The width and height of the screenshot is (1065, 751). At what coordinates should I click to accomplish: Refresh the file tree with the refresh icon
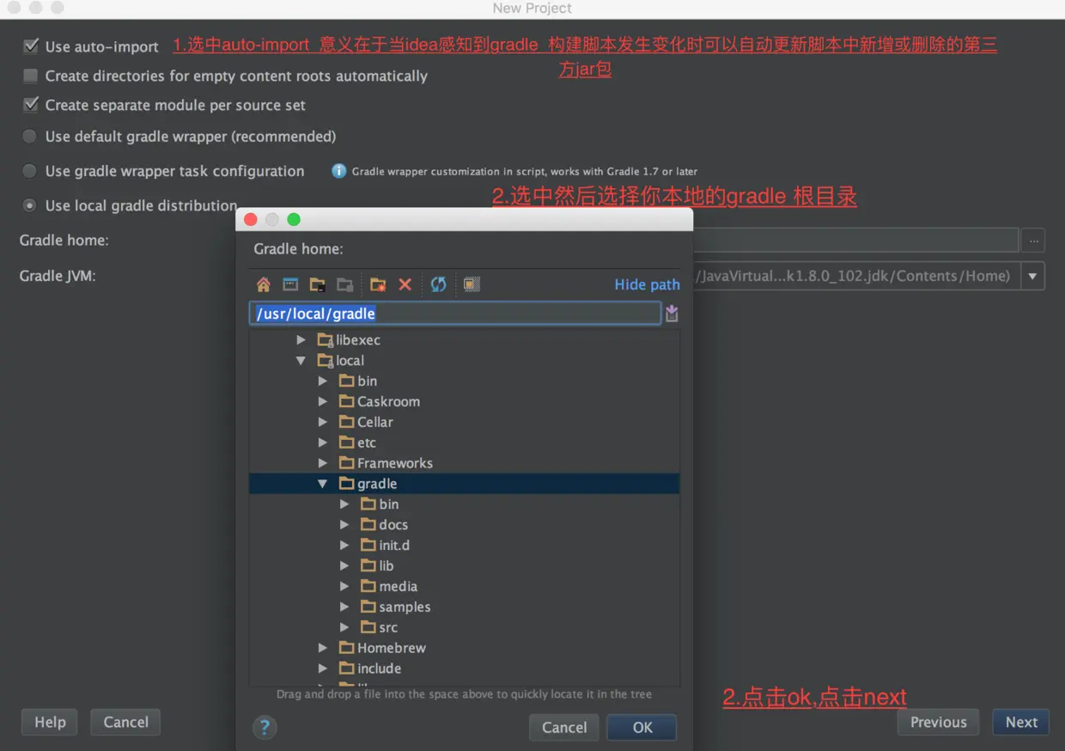click(438, 284)
